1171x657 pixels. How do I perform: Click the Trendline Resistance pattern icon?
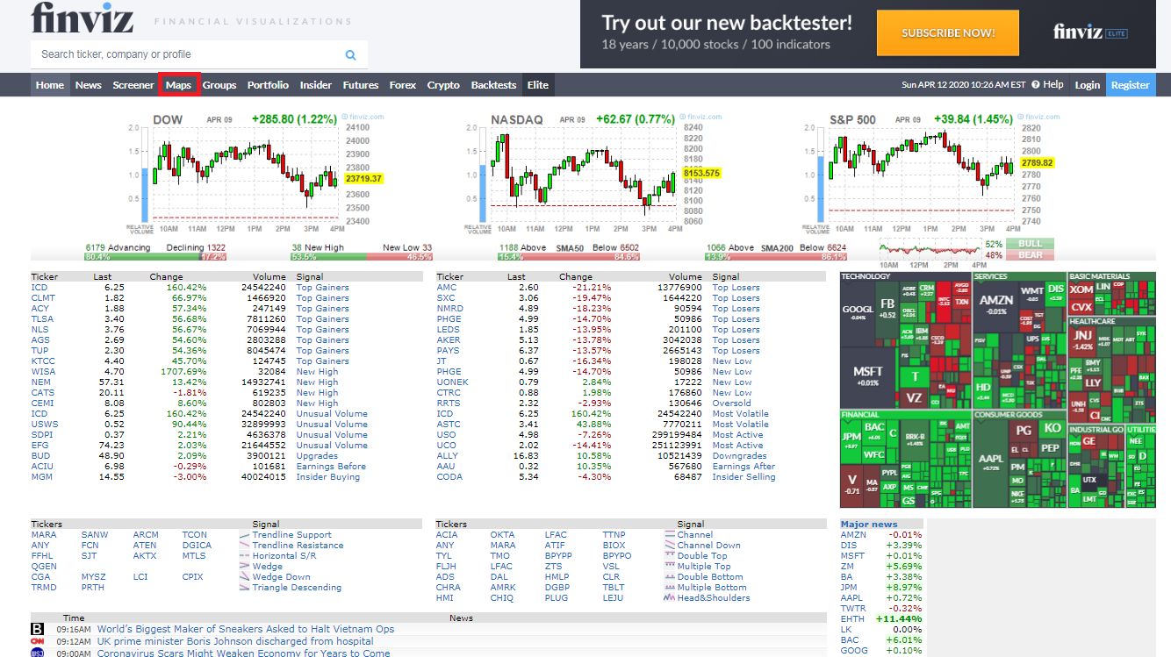point(245,546)
